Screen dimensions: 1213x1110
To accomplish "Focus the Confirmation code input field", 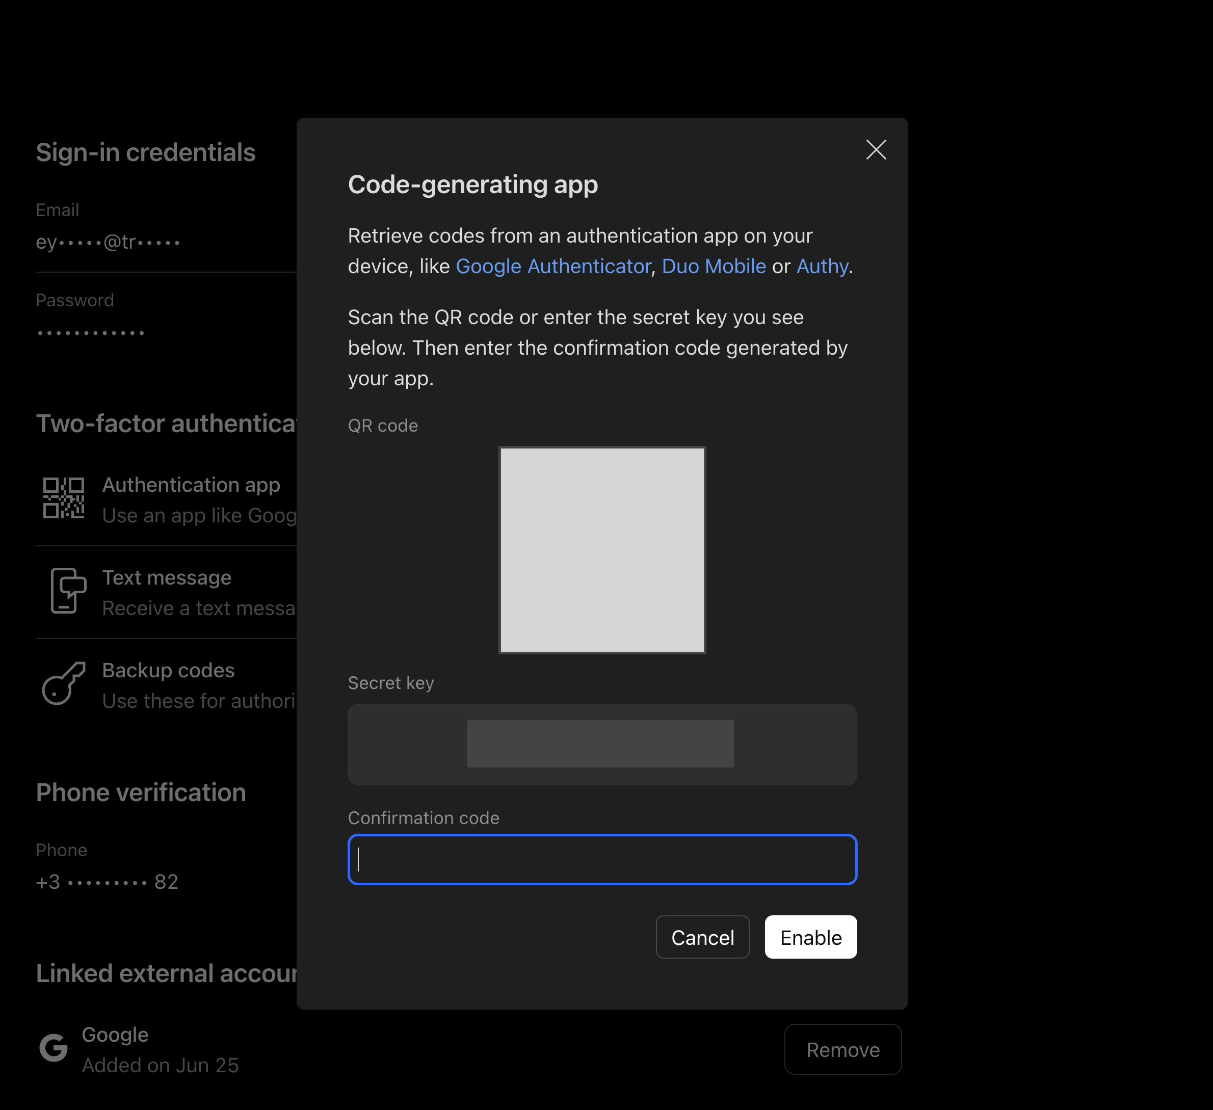I will point(602,859).
